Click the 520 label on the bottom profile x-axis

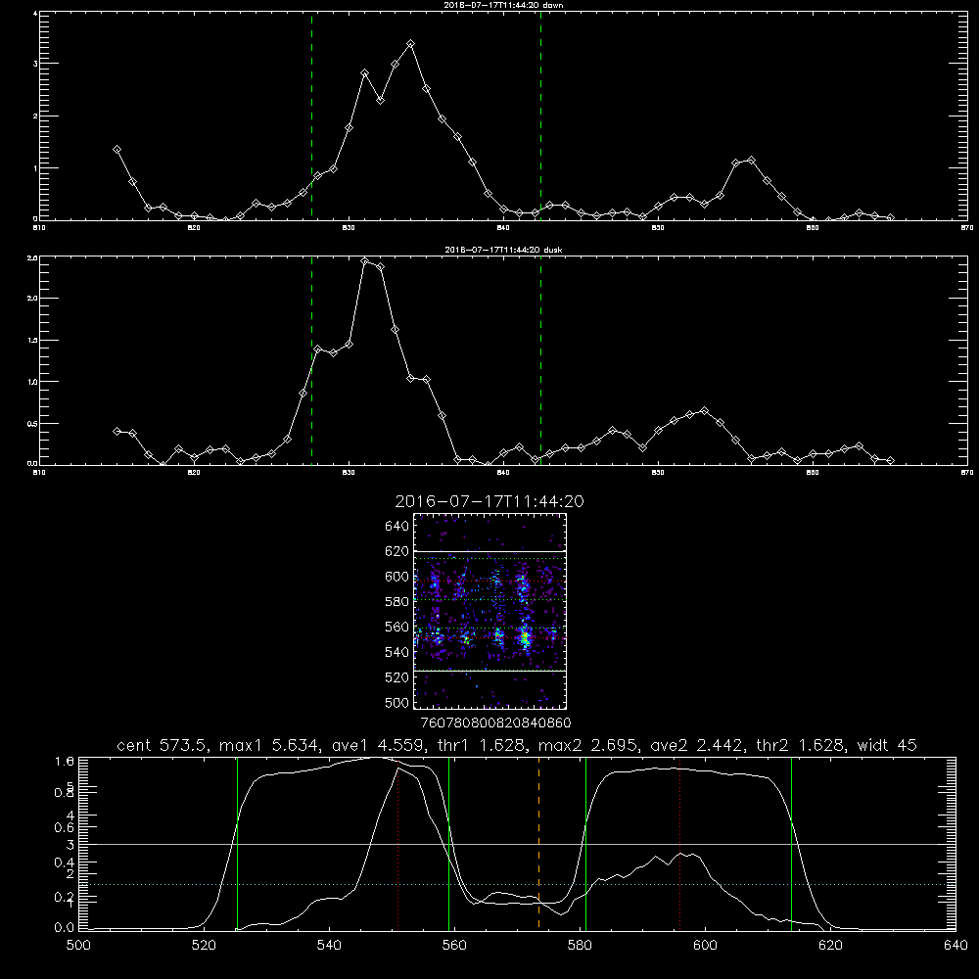click(x=204, y=946)
